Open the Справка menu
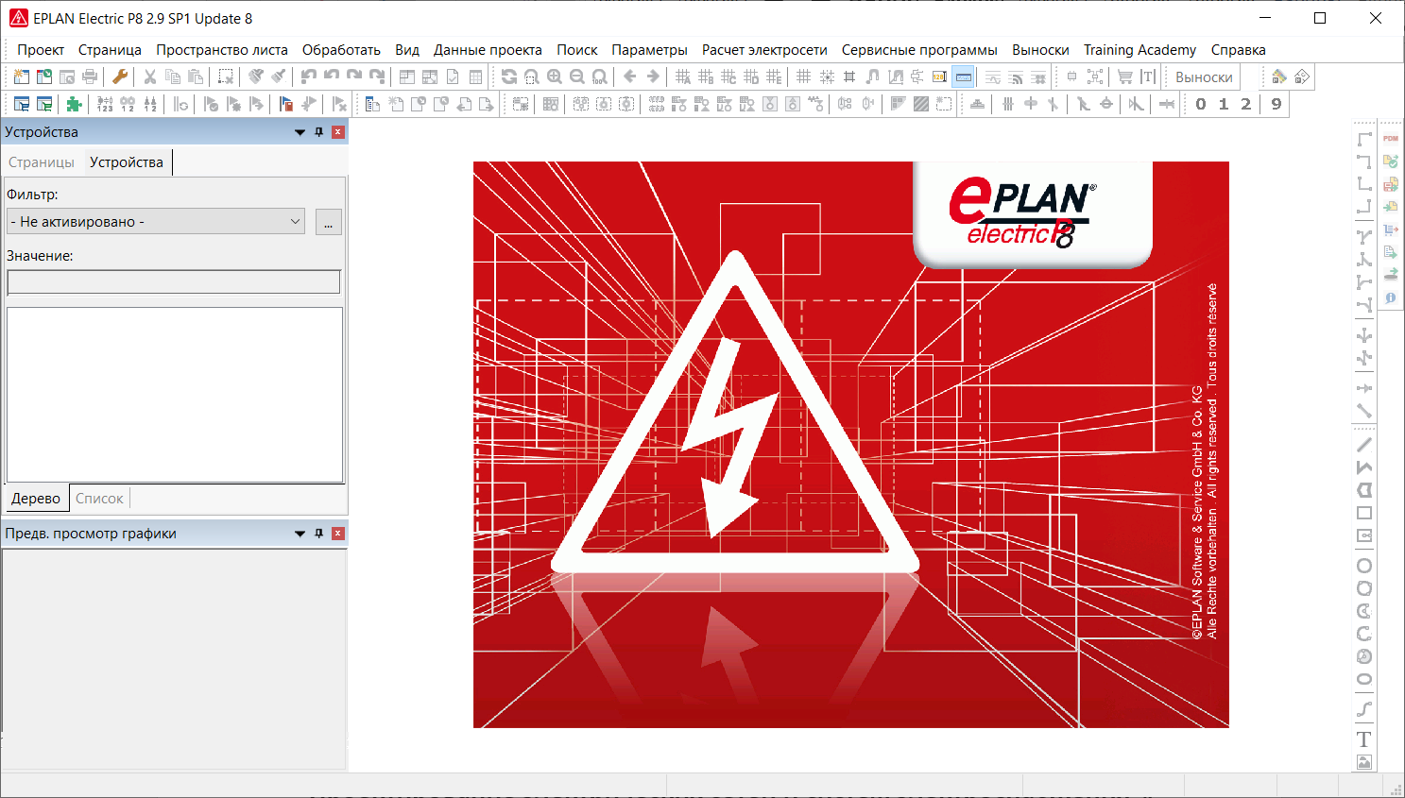1405x798 pixels. click(x=1238, y=50)
